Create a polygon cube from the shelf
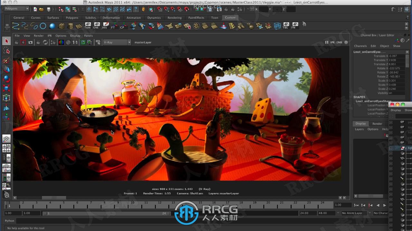The width and height of the screenshot is (412, 231). click(x=61, y=26)
